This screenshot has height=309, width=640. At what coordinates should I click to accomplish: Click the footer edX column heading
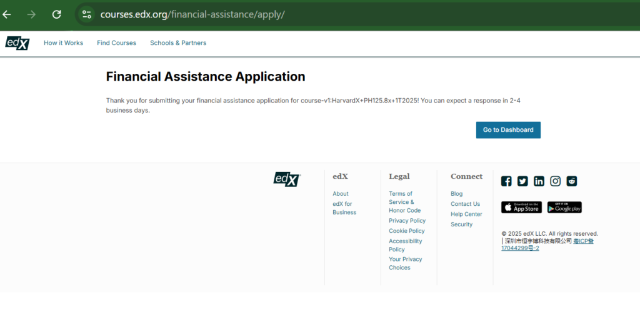point(341,176)
